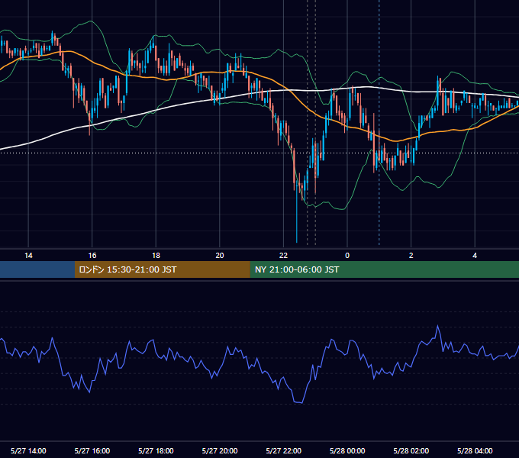Click the 5/27 16:00 date label

pos(92,450)
